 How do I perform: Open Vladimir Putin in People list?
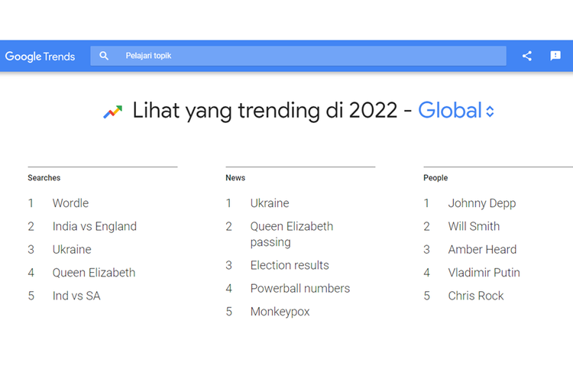click(x=484, y=273)
